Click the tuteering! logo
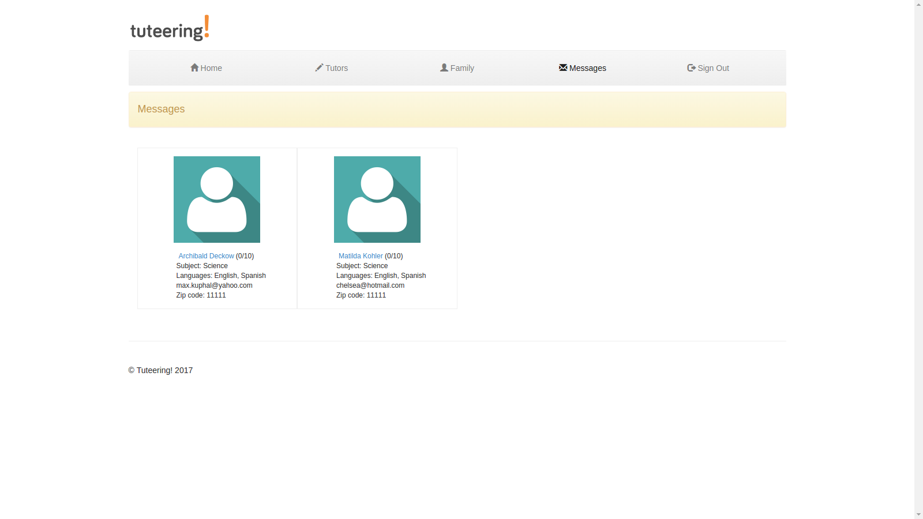Viewport: 923px width, 519px height. (x=170, y=28)
